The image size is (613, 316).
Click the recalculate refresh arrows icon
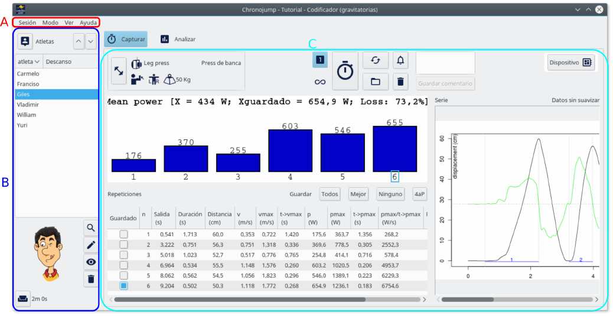(375, 60)
